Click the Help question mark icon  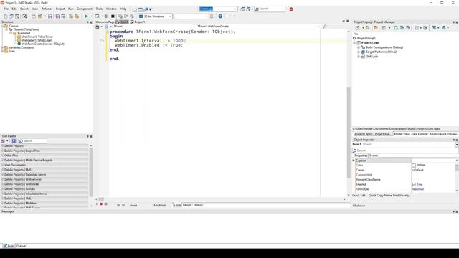coord(220,16)
